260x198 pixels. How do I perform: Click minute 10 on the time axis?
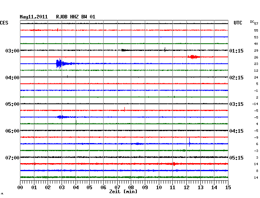(x=159, y=188)
